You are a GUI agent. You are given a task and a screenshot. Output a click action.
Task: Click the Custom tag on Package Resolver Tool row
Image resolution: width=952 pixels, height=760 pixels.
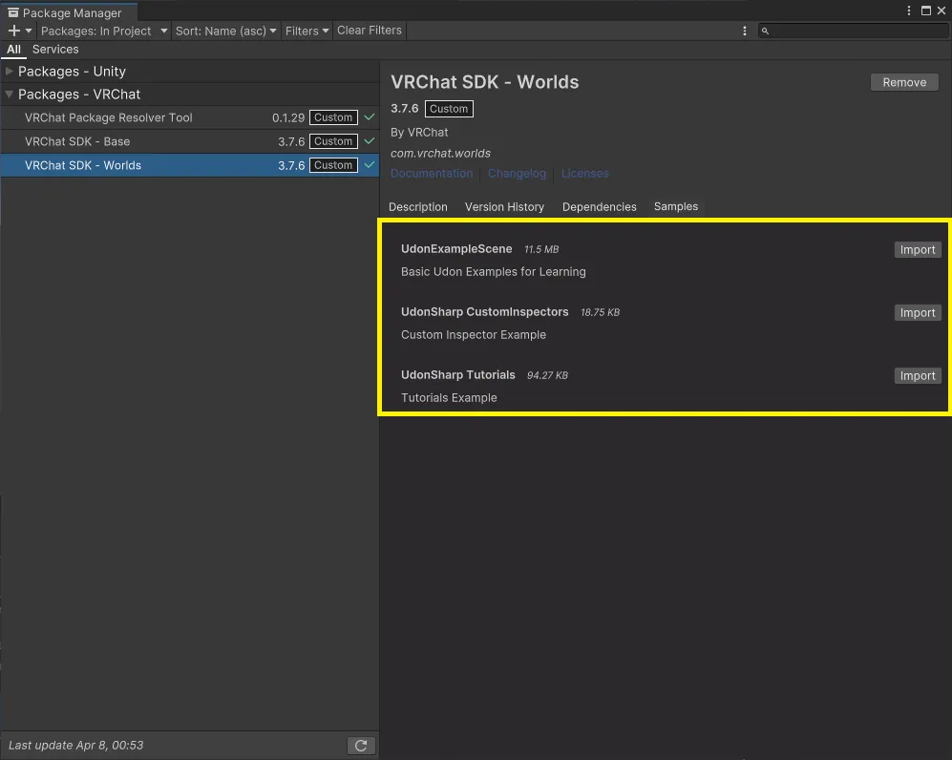tap(333, 117)
